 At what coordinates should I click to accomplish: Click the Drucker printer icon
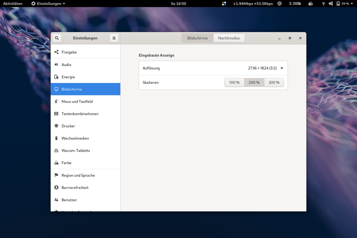point(56,126)
